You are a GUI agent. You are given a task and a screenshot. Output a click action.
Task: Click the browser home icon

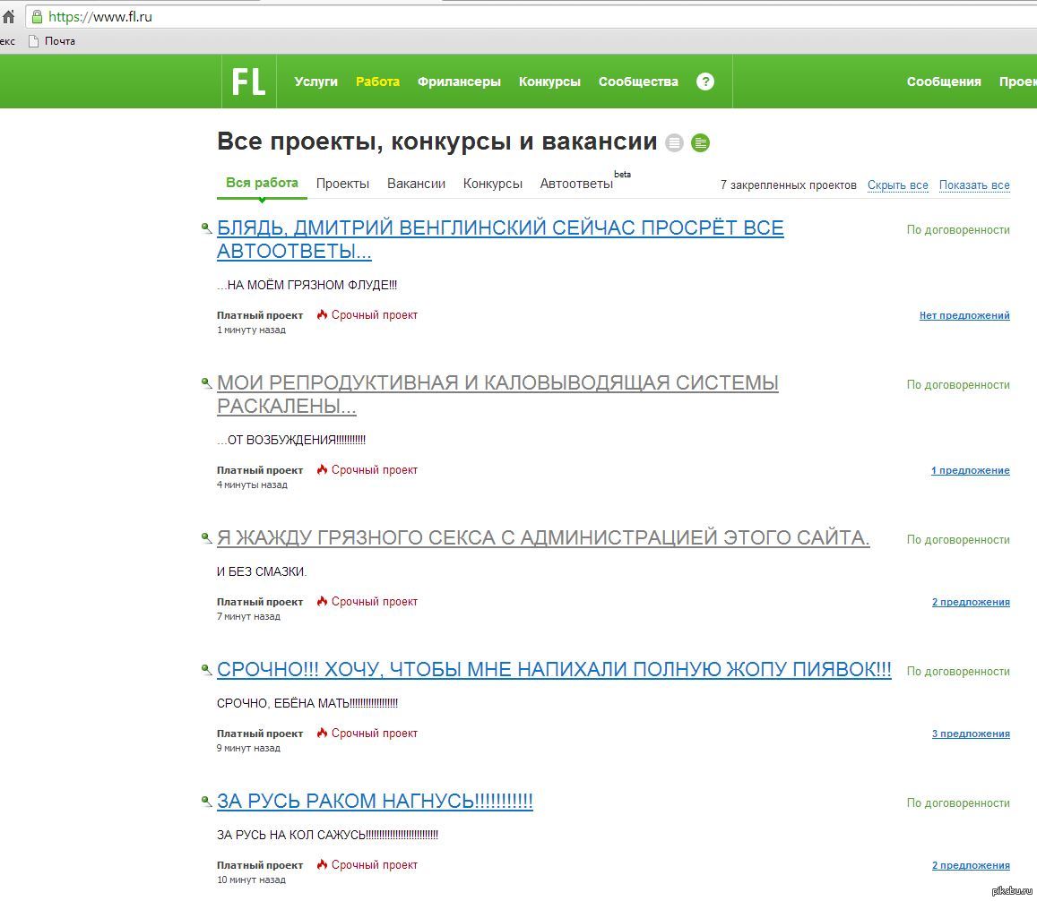9,16
